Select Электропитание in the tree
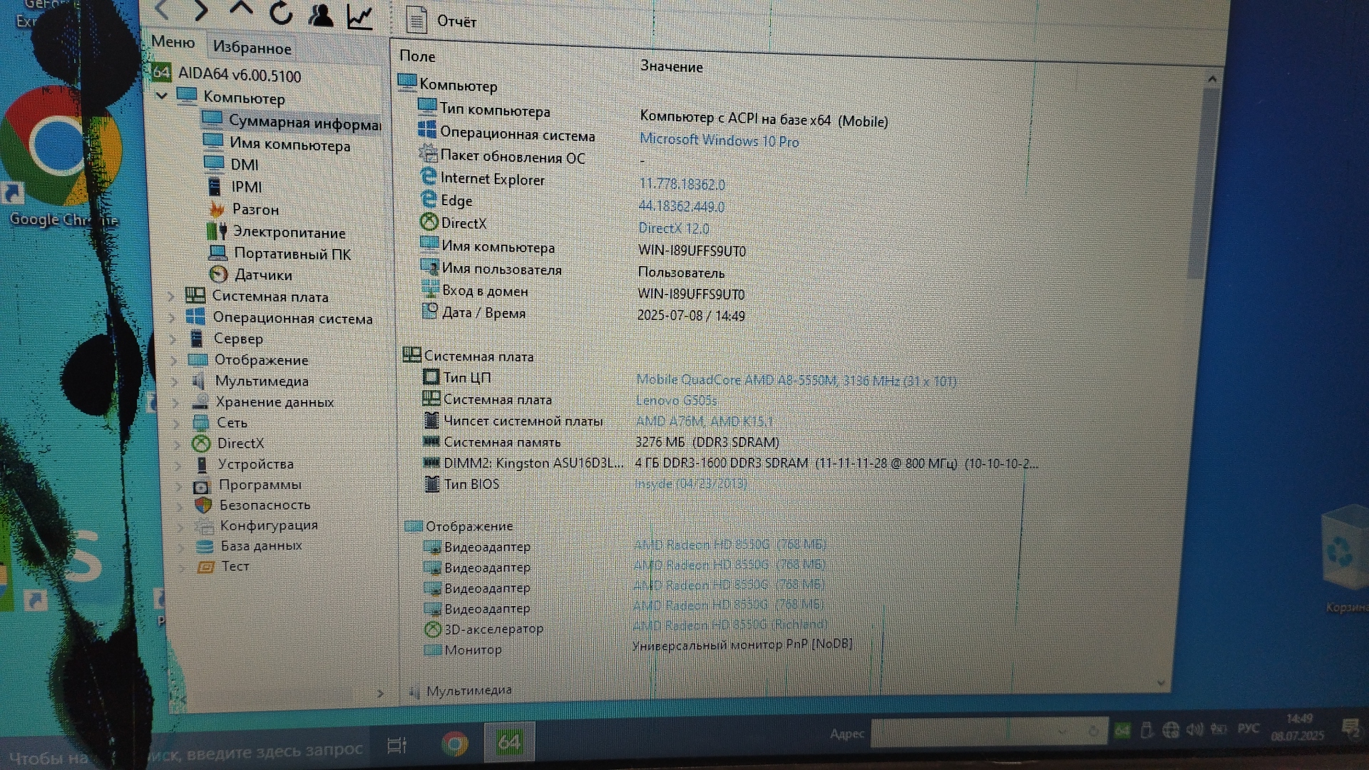Screen dimensions: 1369x770 click(289, 232)
